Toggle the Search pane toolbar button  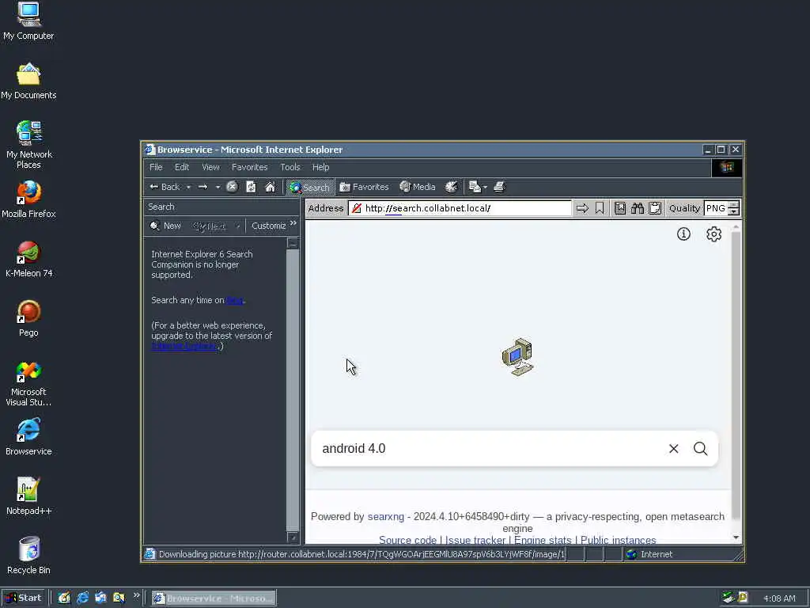pos(309,187)
